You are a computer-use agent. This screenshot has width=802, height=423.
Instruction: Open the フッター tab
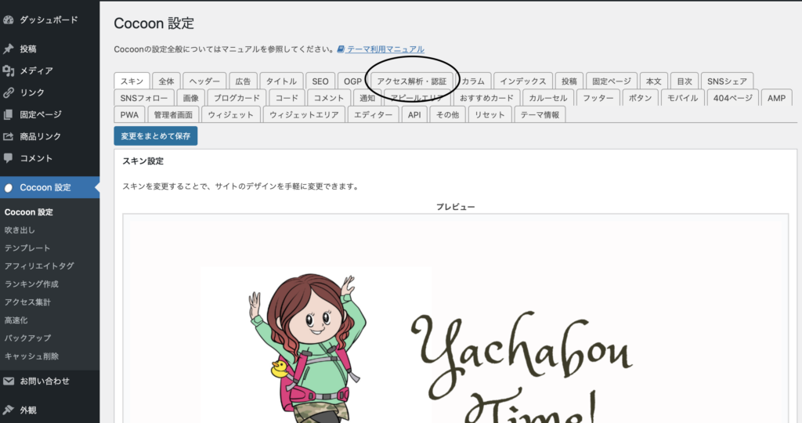click(598, 98)
